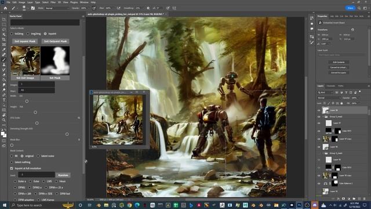Open the symmetry options icon
The image size is (371, 209).
[174, 8]
